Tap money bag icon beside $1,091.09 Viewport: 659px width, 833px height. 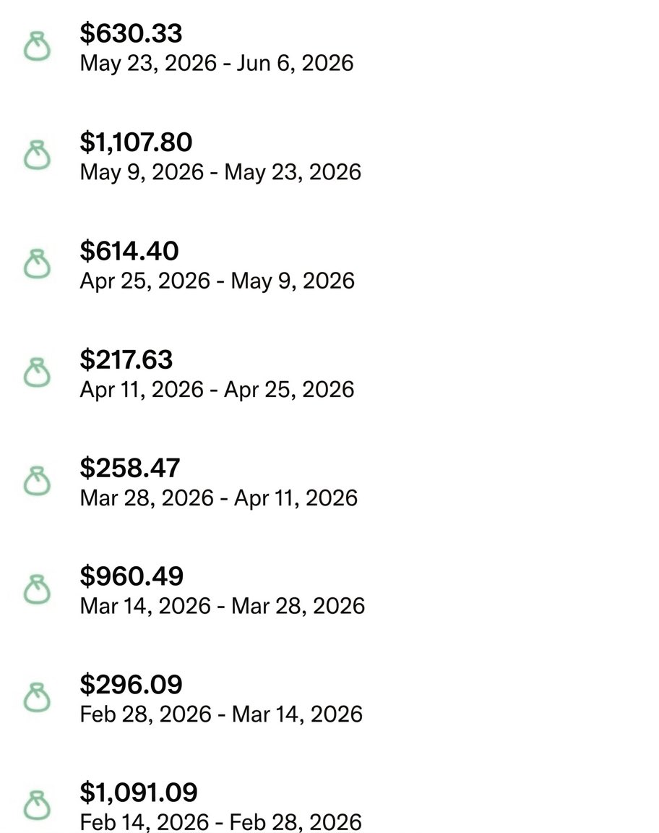[37, 806]
